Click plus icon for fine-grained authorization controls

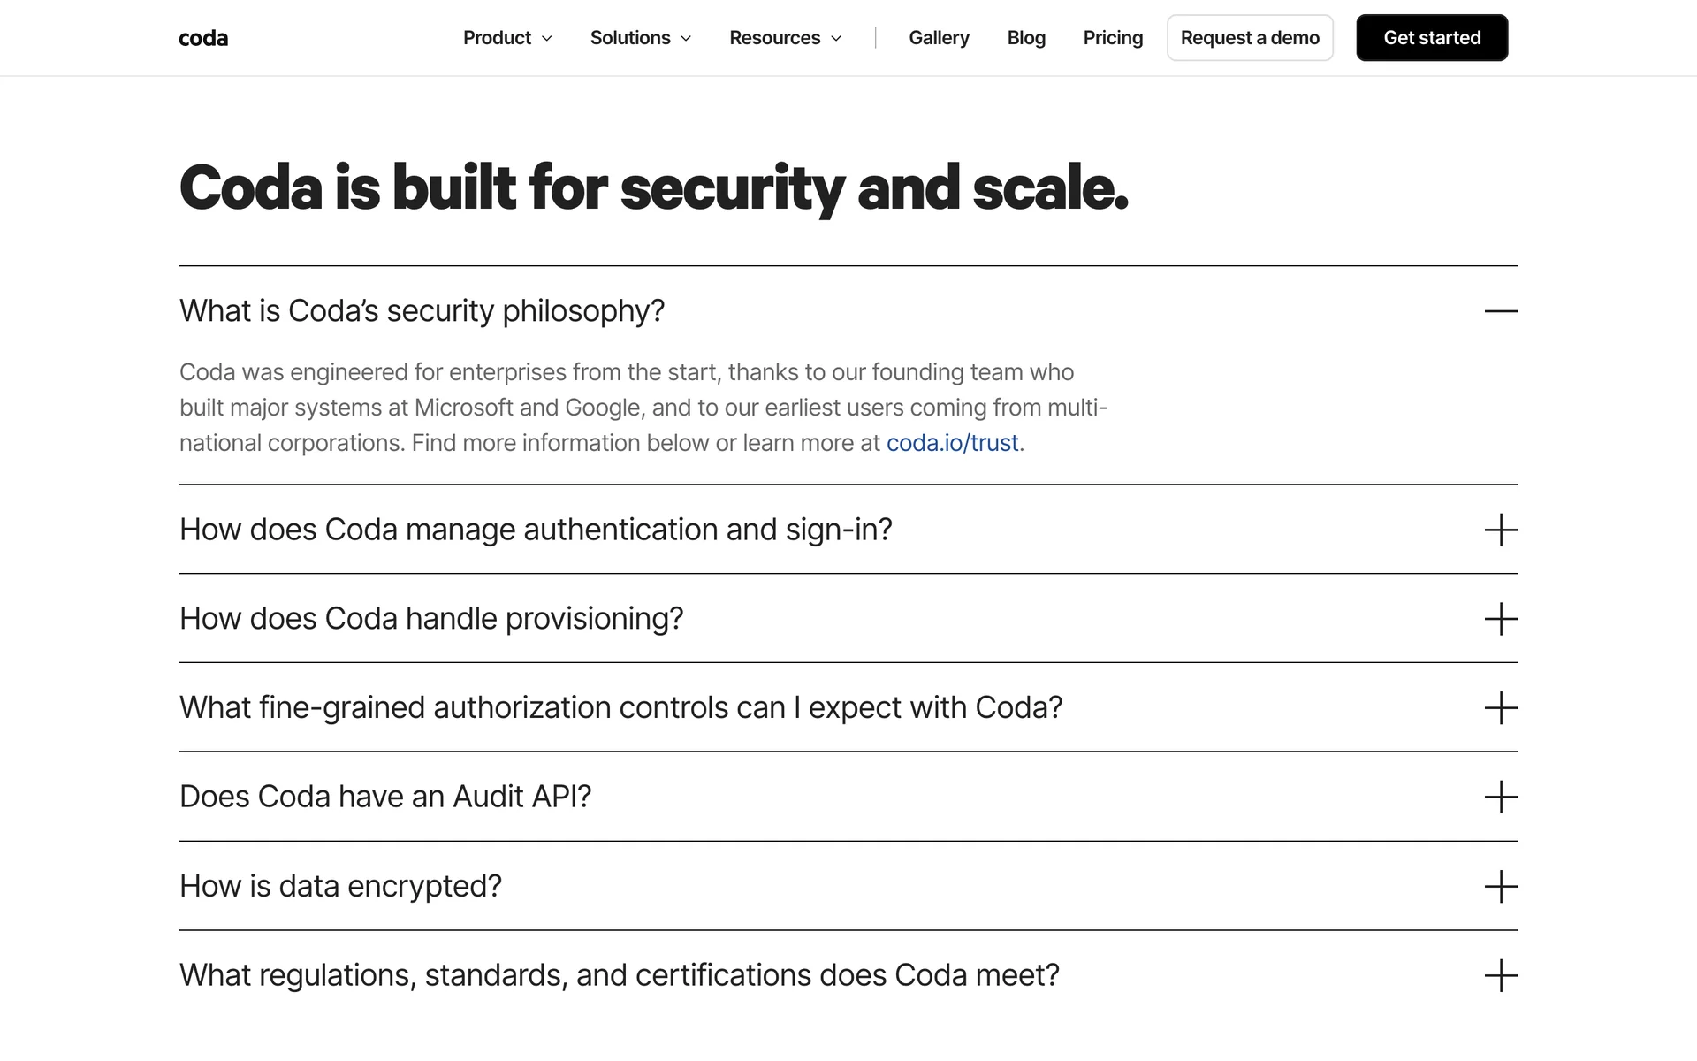(x=1500, y=707)
